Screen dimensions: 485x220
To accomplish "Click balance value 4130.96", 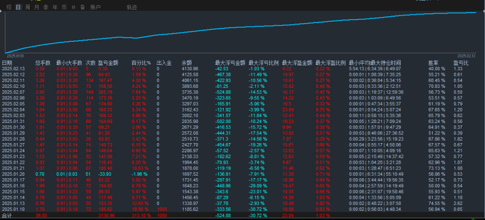I will (190, 68).
